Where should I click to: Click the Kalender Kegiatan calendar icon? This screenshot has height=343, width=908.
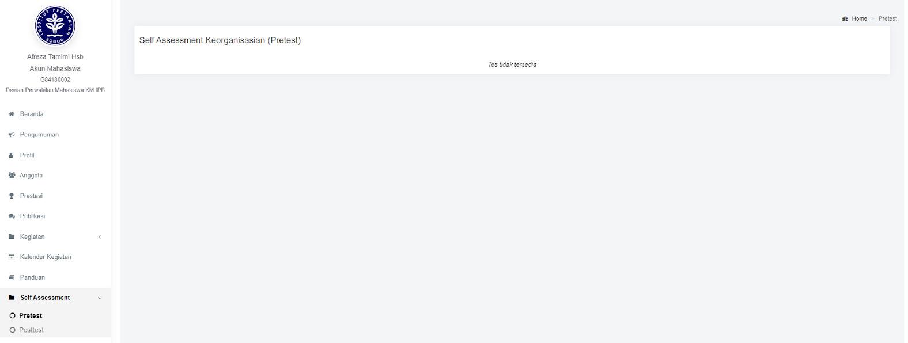coord(12,257)
